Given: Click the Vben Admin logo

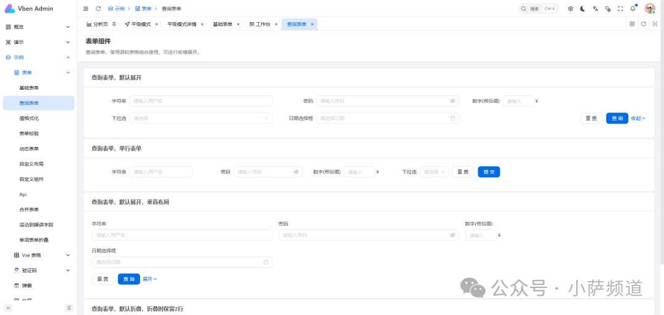Looking at the screenshot, I should (29, 9).
